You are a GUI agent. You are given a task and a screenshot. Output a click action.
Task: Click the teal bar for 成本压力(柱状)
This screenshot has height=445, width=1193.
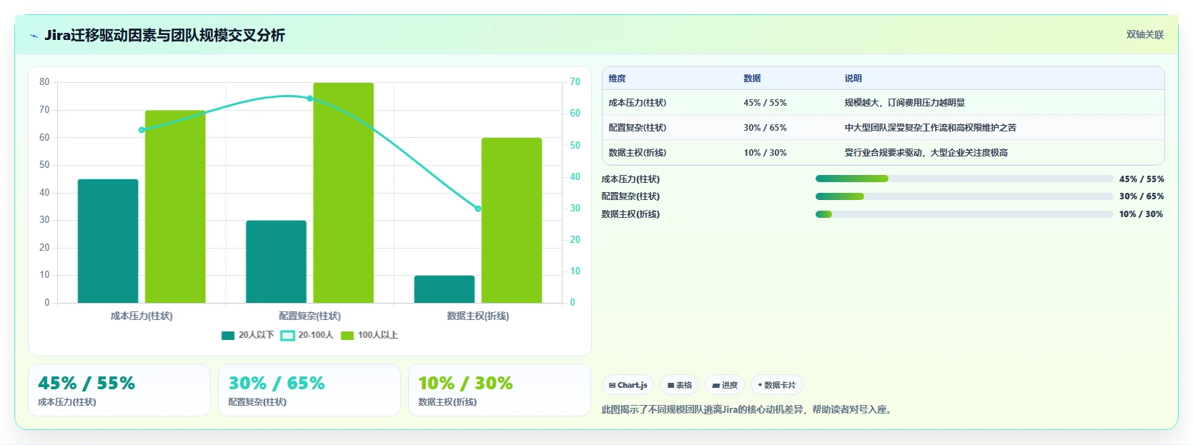coord(108,241)
